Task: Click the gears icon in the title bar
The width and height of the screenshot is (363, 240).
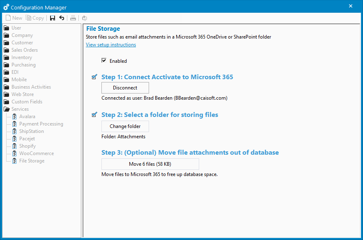Action: click(6, 6)
